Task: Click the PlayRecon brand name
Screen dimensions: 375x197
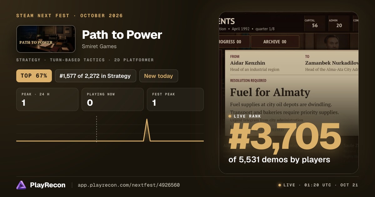Action: click(47, 185)
